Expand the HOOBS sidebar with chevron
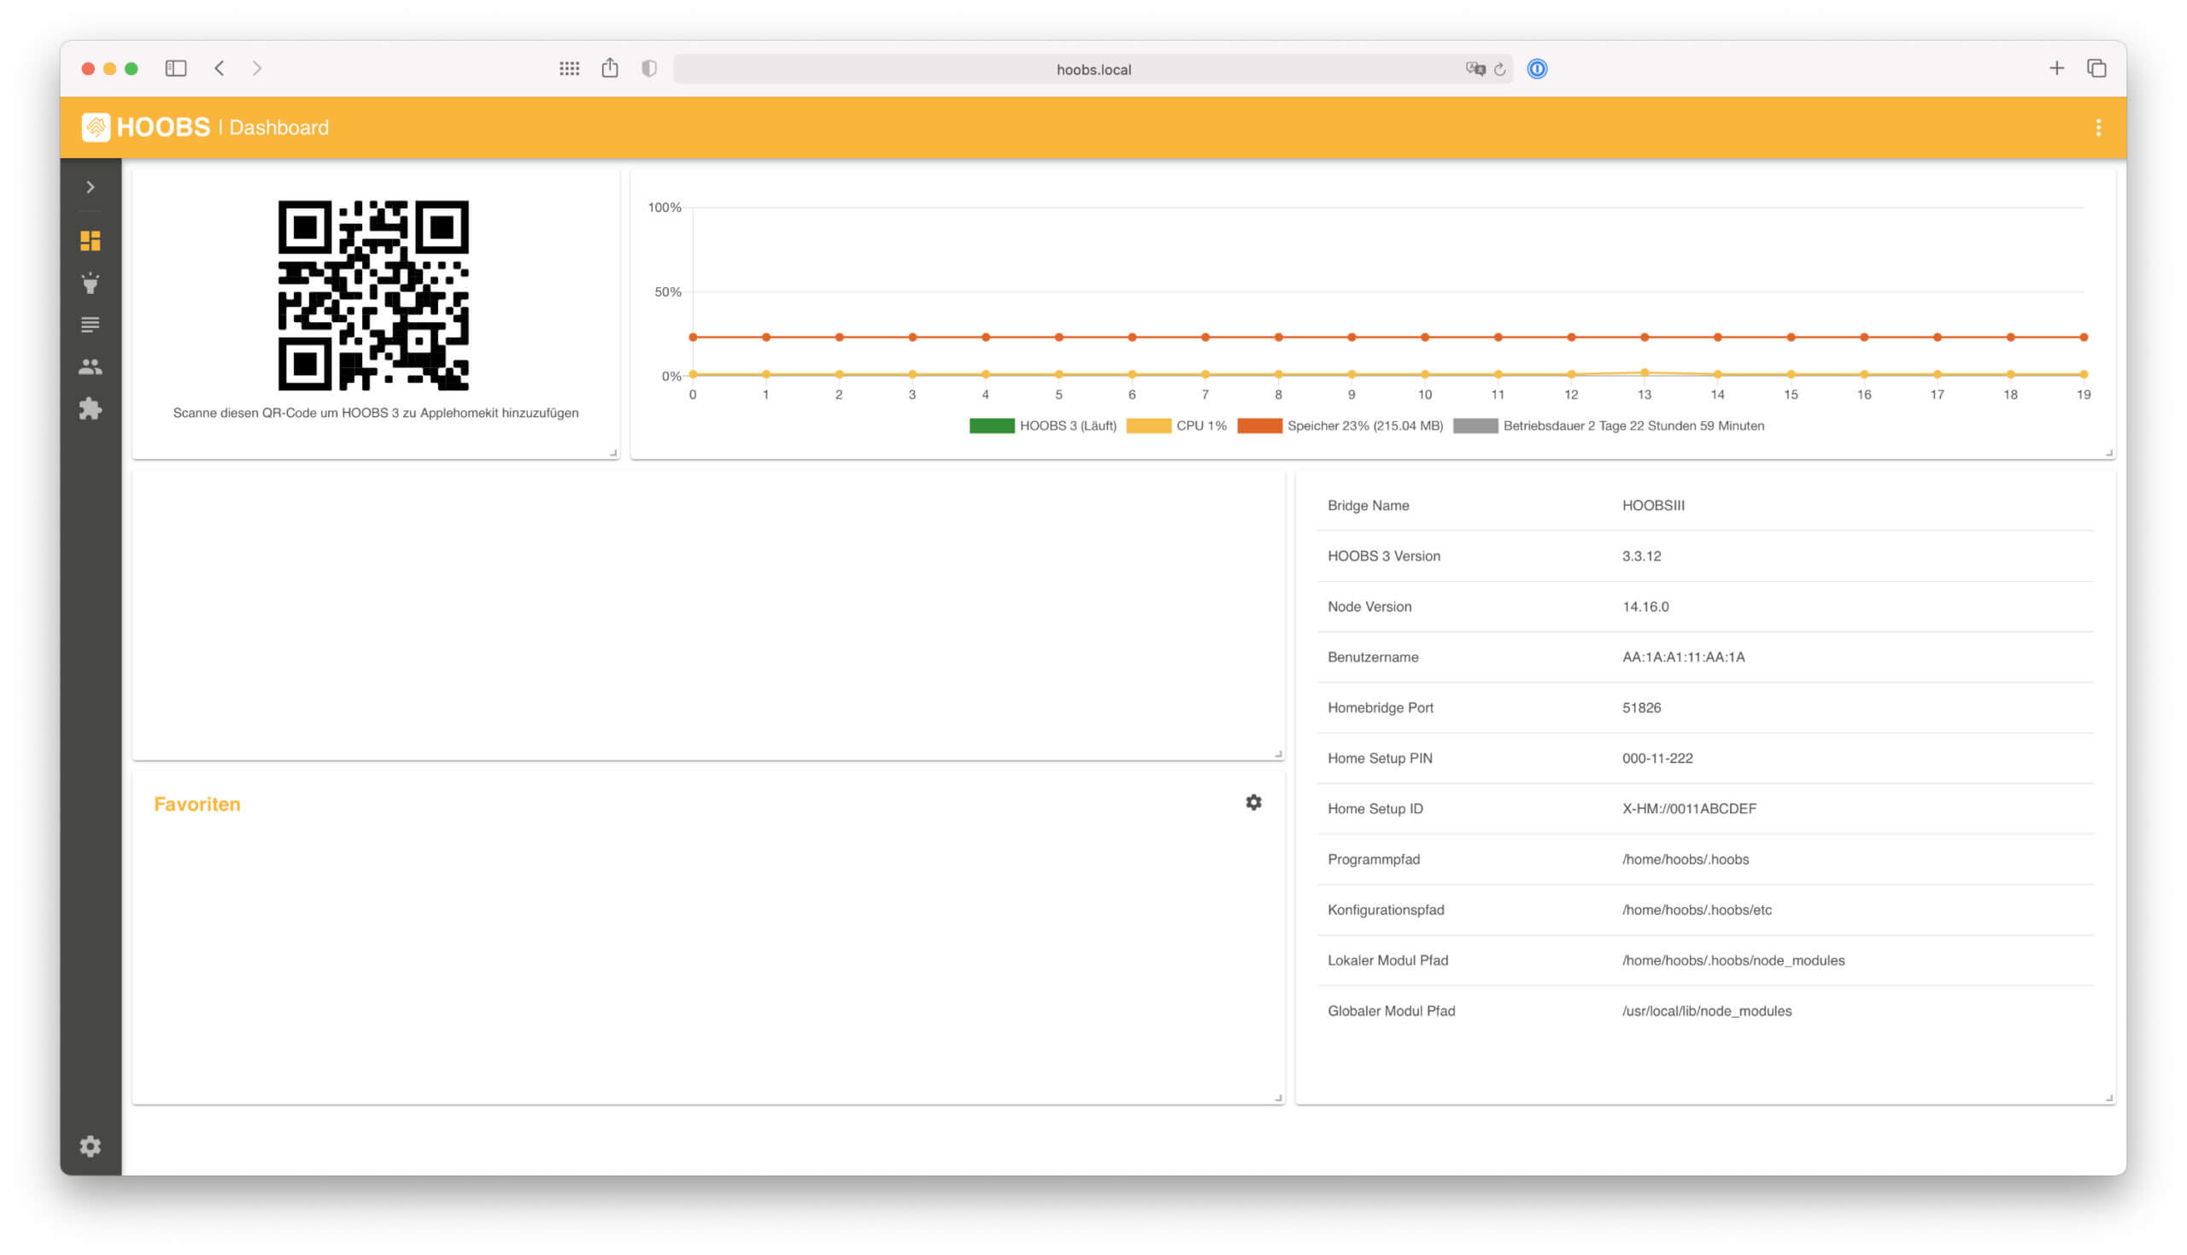The height and width of the screenshot is (1255, 2187). 91,187
